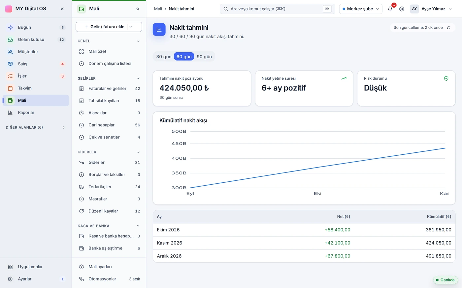Collapse the main sidebar with double-chevron
Image resolution: width=462 pixels, height=288 pixels.
(x=62, y=9)
